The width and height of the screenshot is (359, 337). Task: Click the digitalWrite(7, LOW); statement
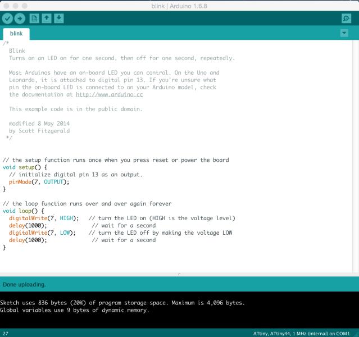pos(42,233)
